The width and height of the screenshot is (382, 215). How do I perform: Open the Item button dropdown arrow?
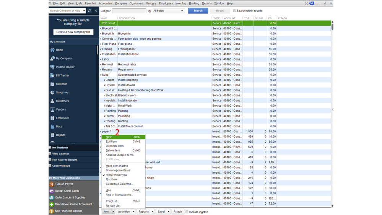point(113,212)
